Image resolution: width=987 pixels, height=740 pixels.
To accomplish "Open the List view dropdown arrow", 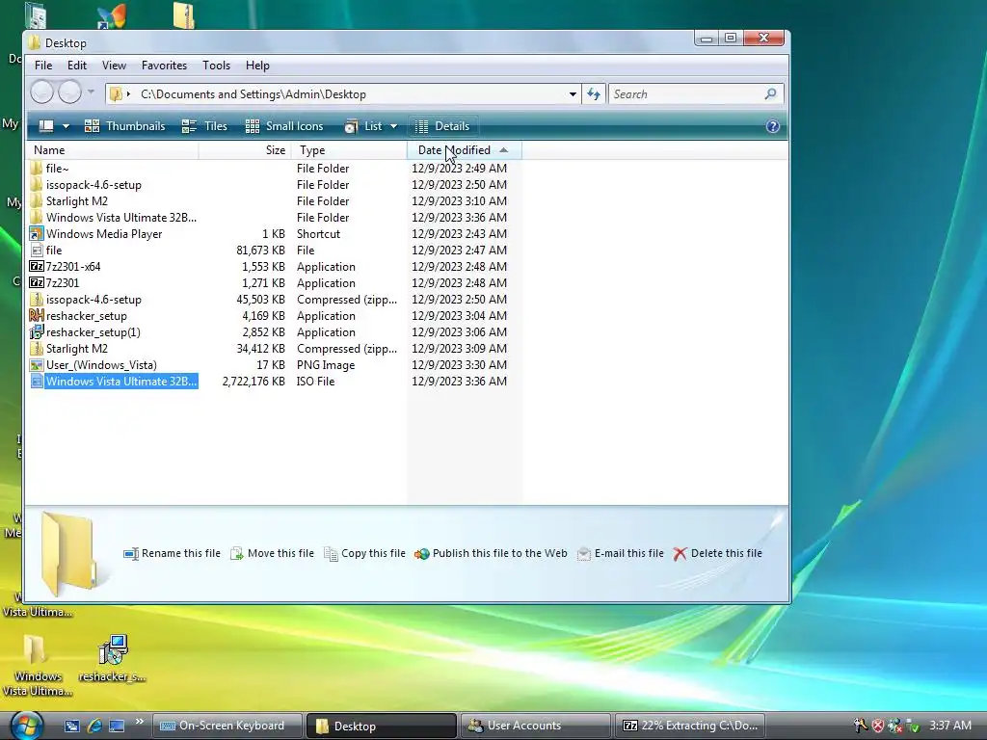I will (393, 126).
